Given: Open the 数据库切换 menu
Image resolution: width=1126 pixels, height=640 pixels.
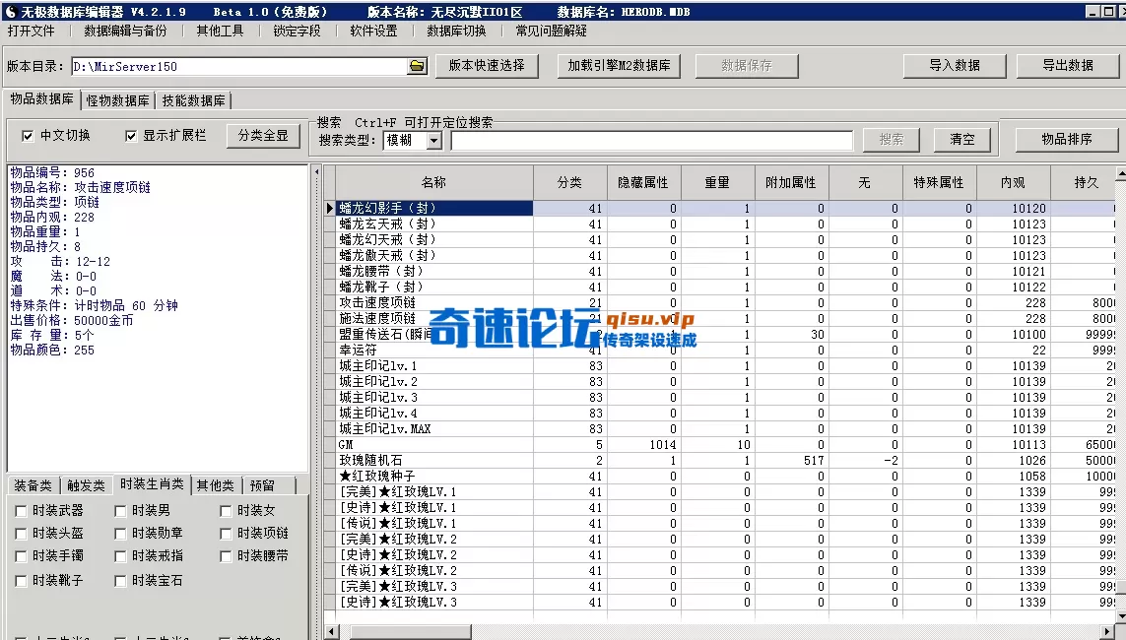Looking at the screenshot, I should tap(456, 31).
